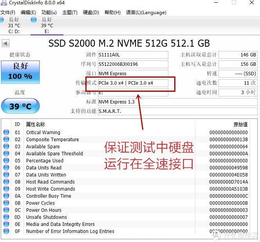Click the host reads value 146 GB
260x242 pixels.
click(238, 55)
